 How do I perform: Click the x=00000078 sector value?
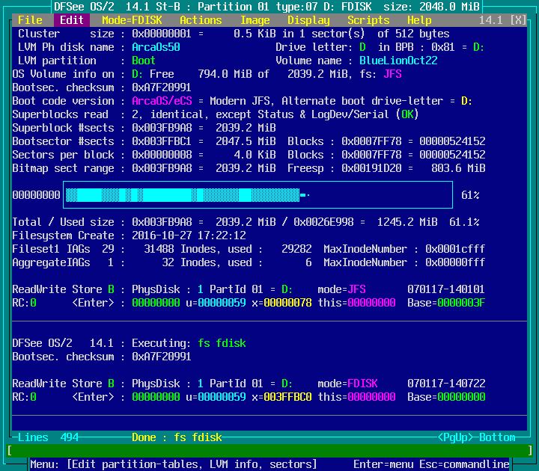[x=282, y=303]
